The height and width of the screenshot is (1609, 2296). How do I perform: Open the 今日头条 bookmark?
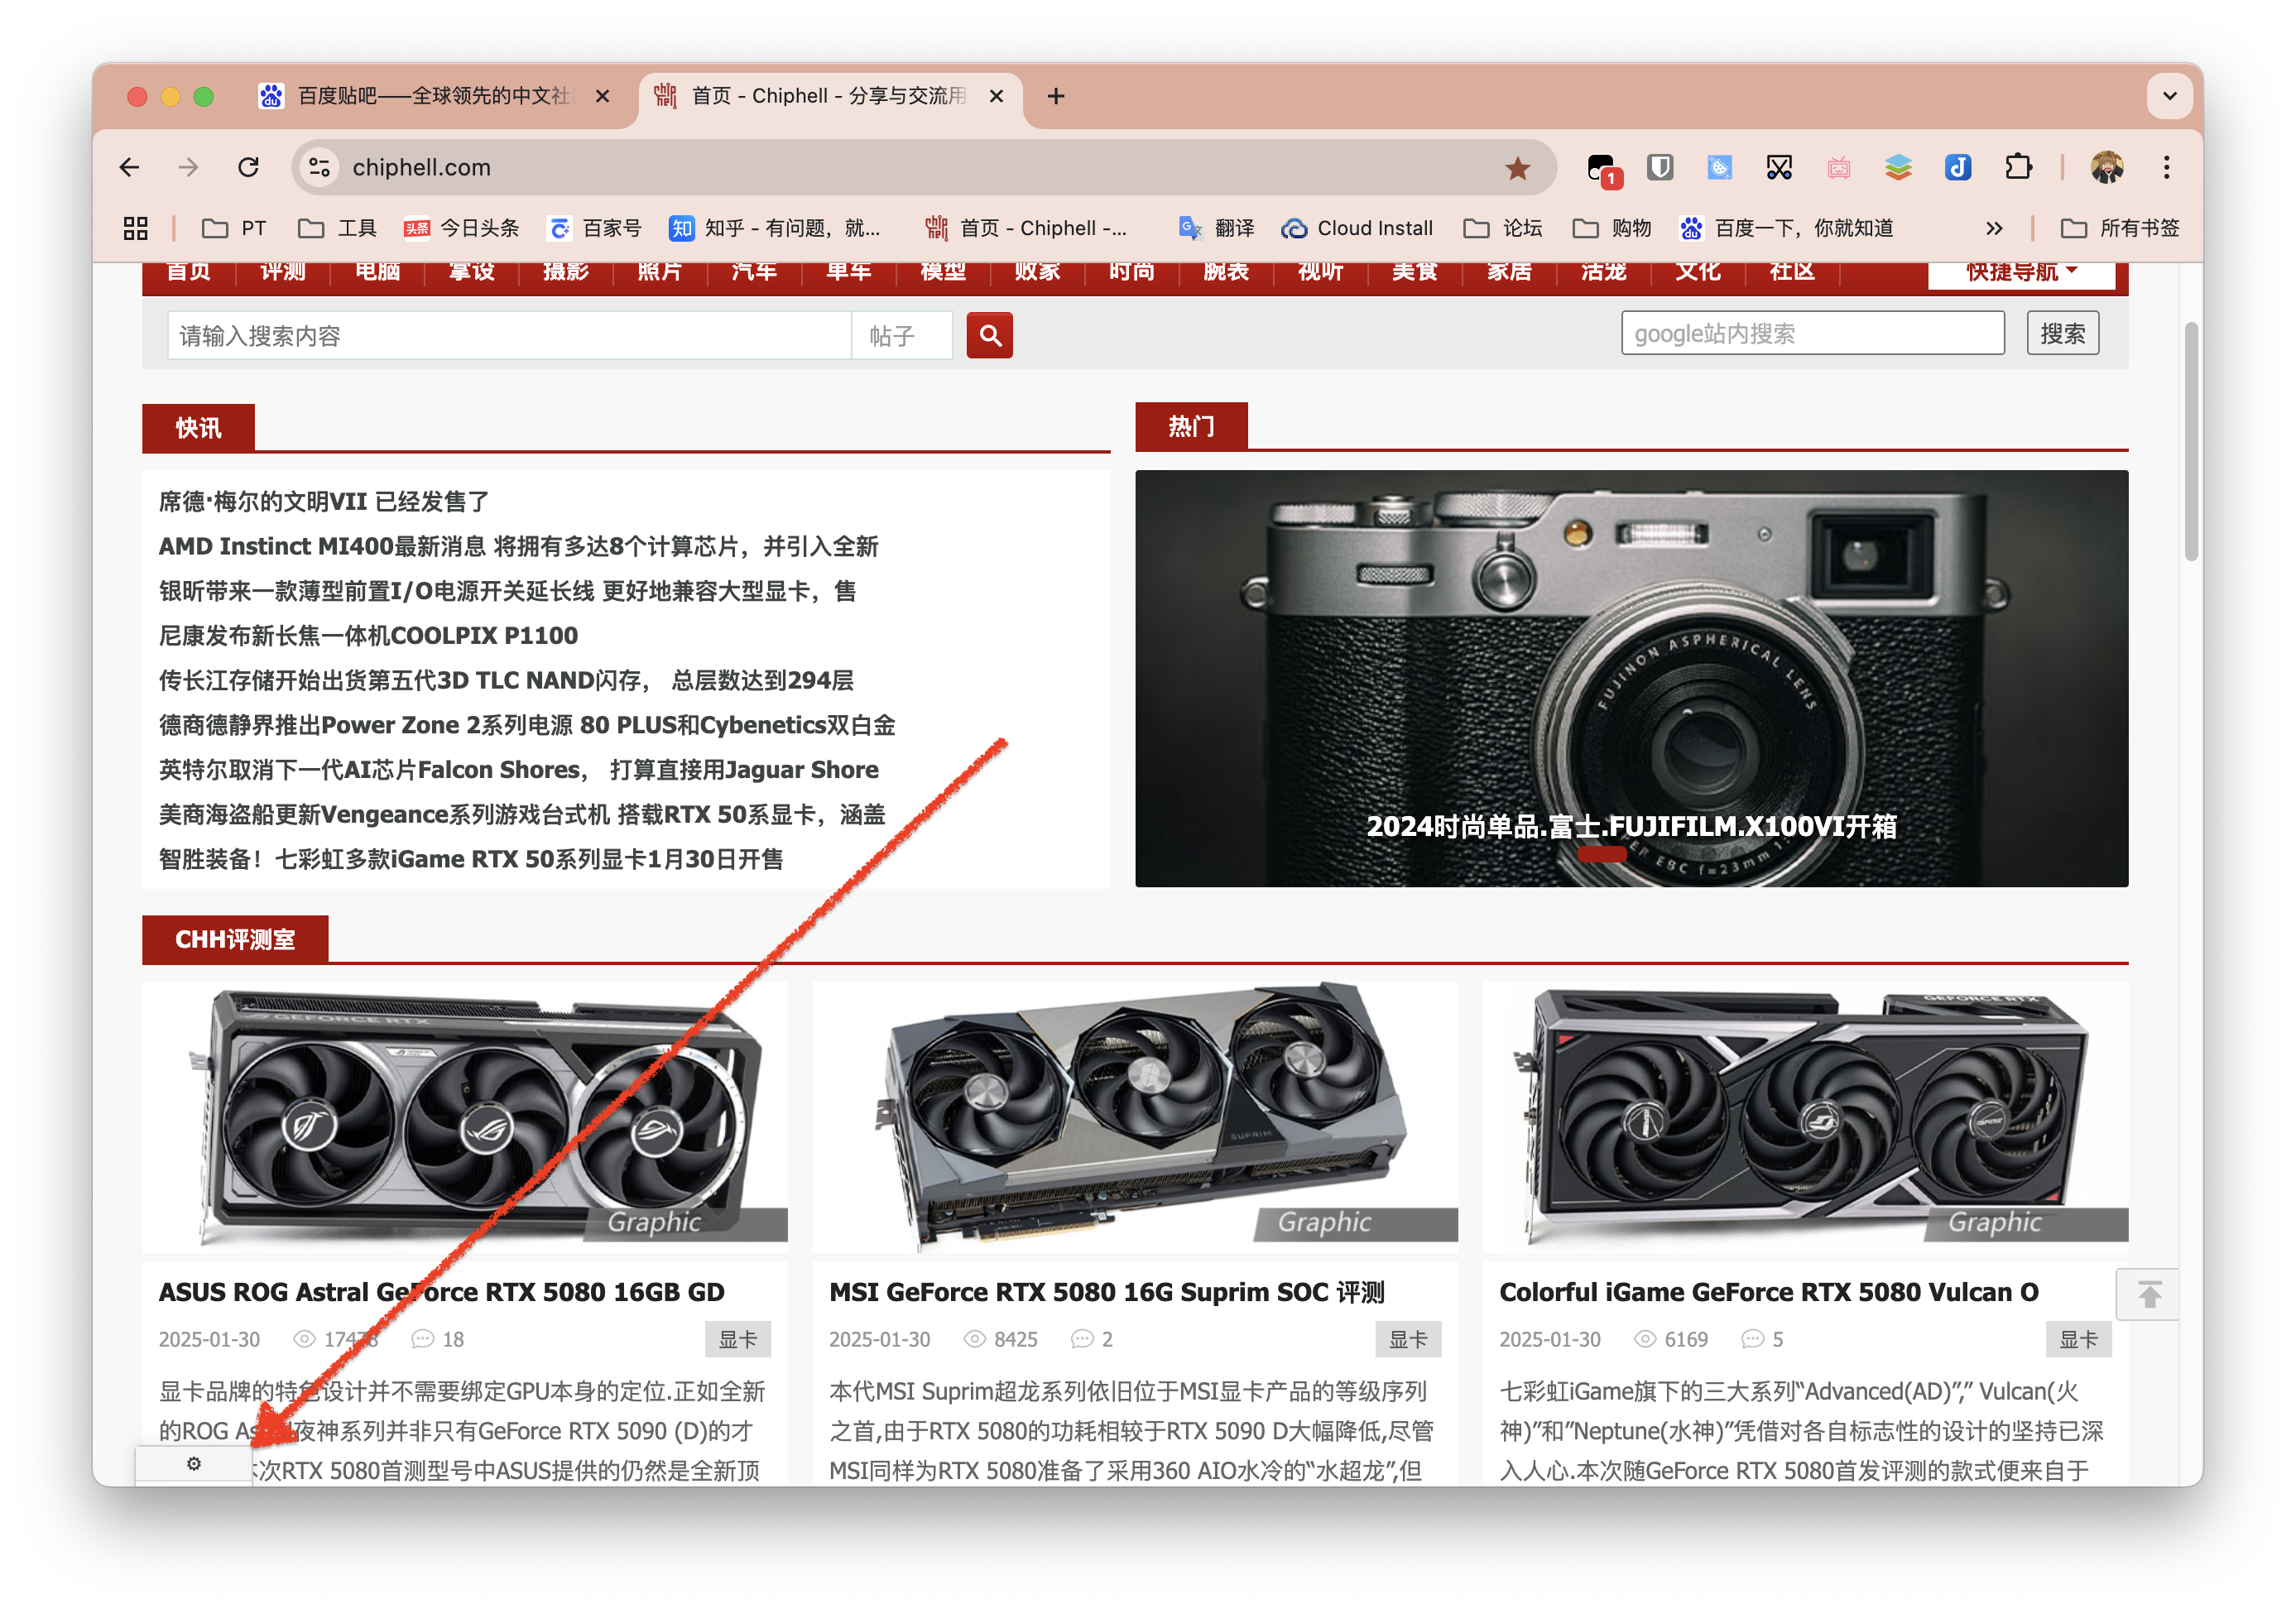pos(461,228)
